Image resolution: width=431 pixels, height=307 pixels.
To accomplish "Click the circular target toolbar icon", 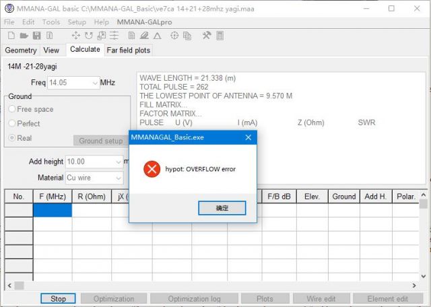I will (174, 36).
